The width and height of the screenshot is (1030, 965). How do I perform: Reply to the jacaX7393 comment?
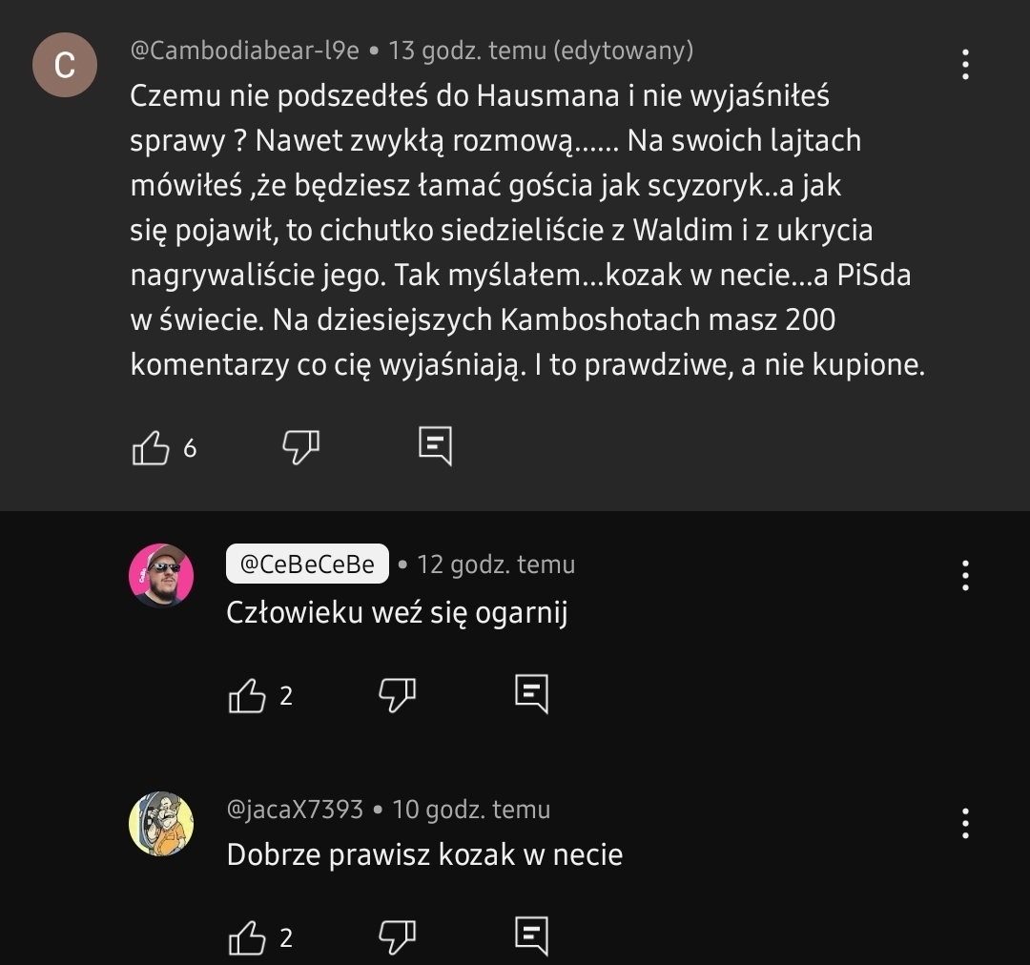(532, 935)
